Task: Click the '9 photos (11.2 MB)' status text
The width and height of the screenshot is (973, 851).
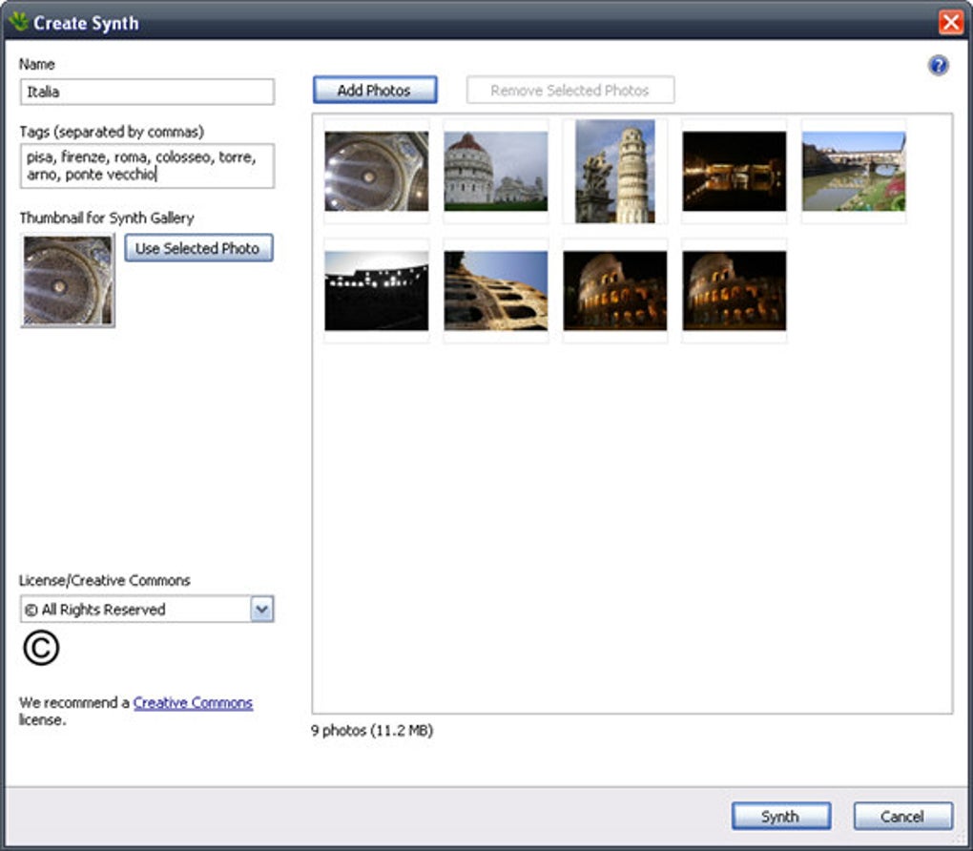Action: [x=372, y=731]
